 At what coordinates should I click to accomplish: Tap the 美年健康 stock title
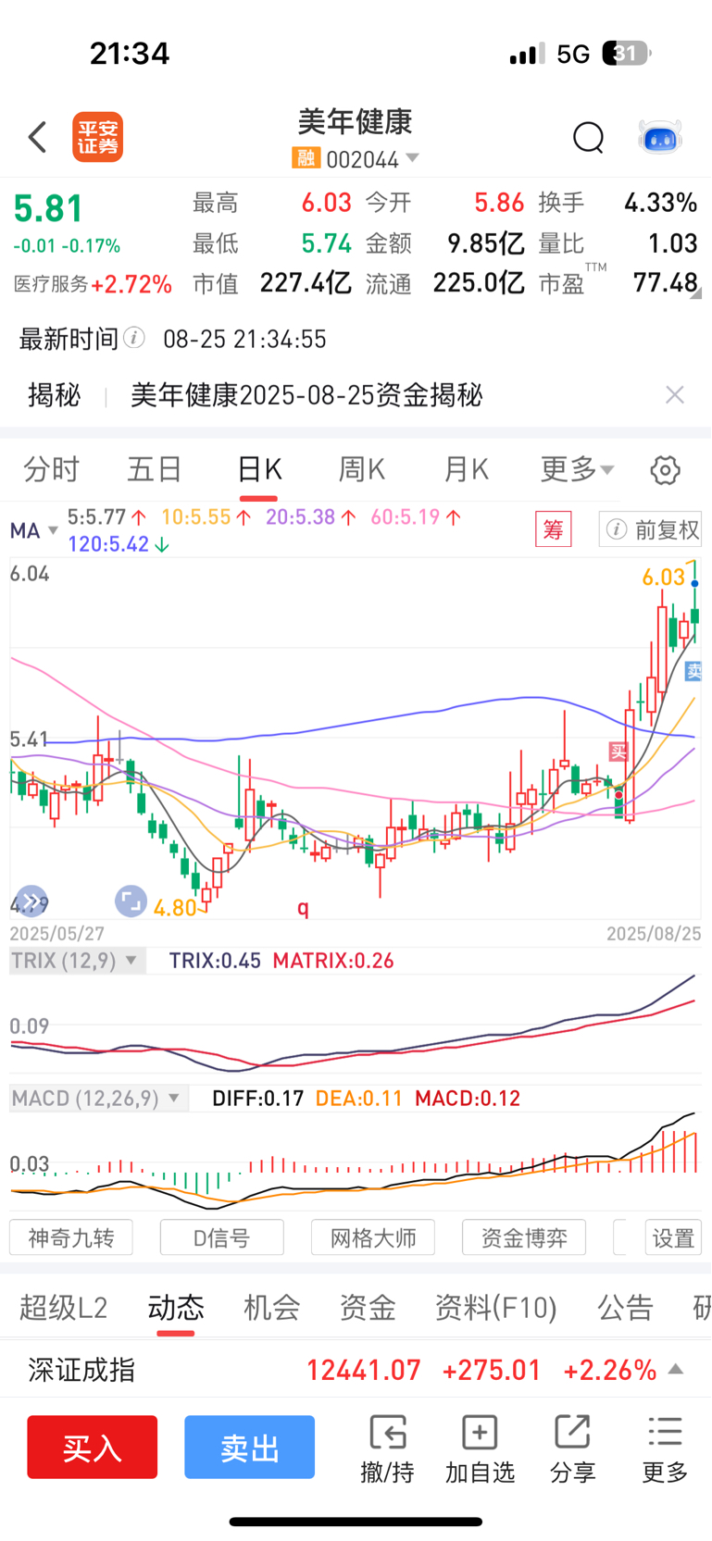pos(356,121)
